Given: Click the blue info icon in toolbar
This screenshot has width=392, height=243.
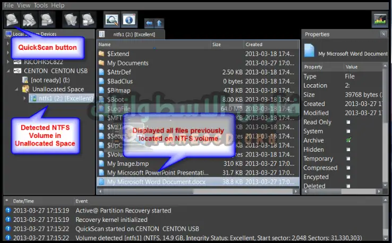Looking at the screenshot, I should tap(128, 20).
